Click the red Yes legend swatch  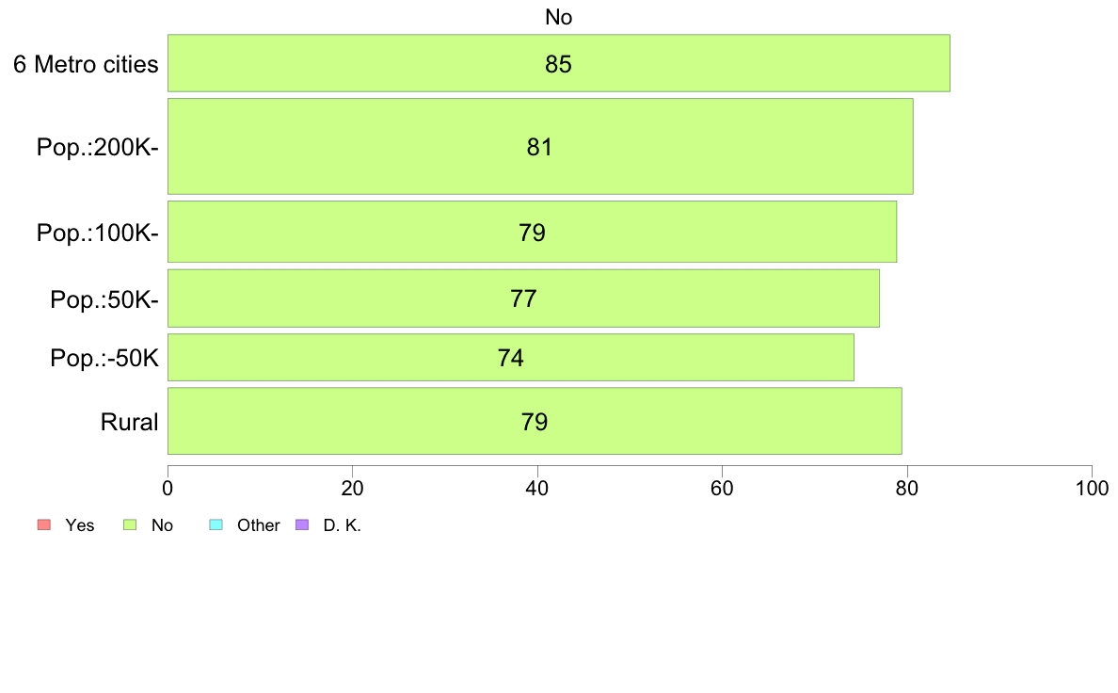tap(44, 524)
